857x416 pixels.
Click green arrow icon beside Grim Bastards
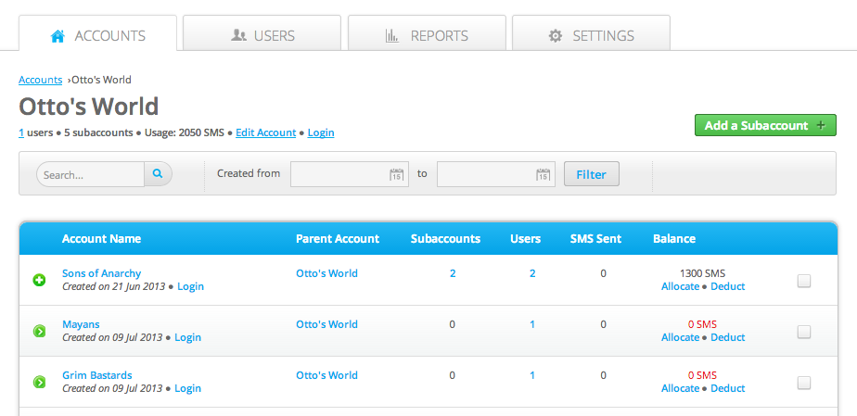40,382
